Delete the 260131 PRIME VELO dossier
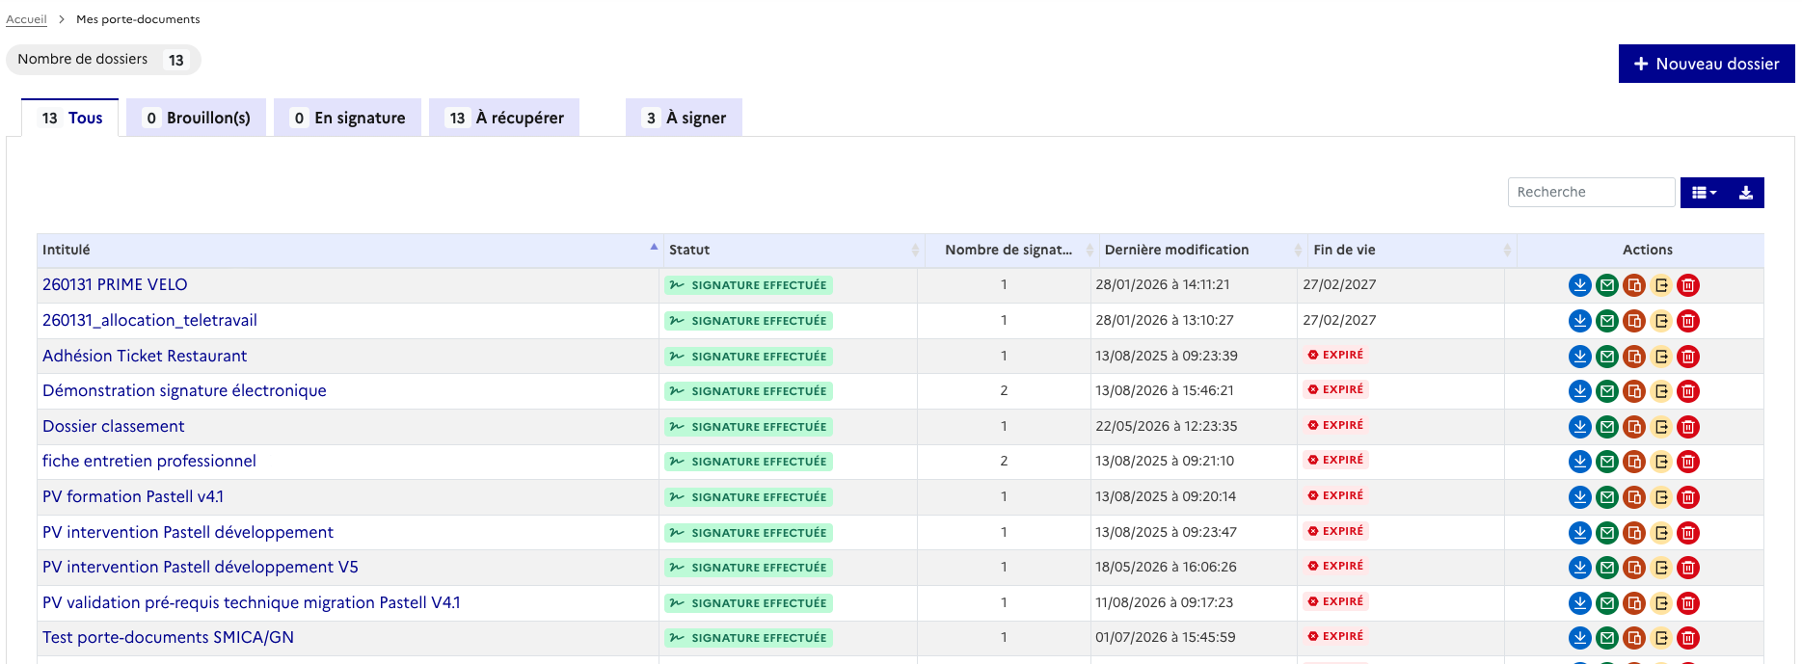1802x664 pixels. pos(1687,285)
